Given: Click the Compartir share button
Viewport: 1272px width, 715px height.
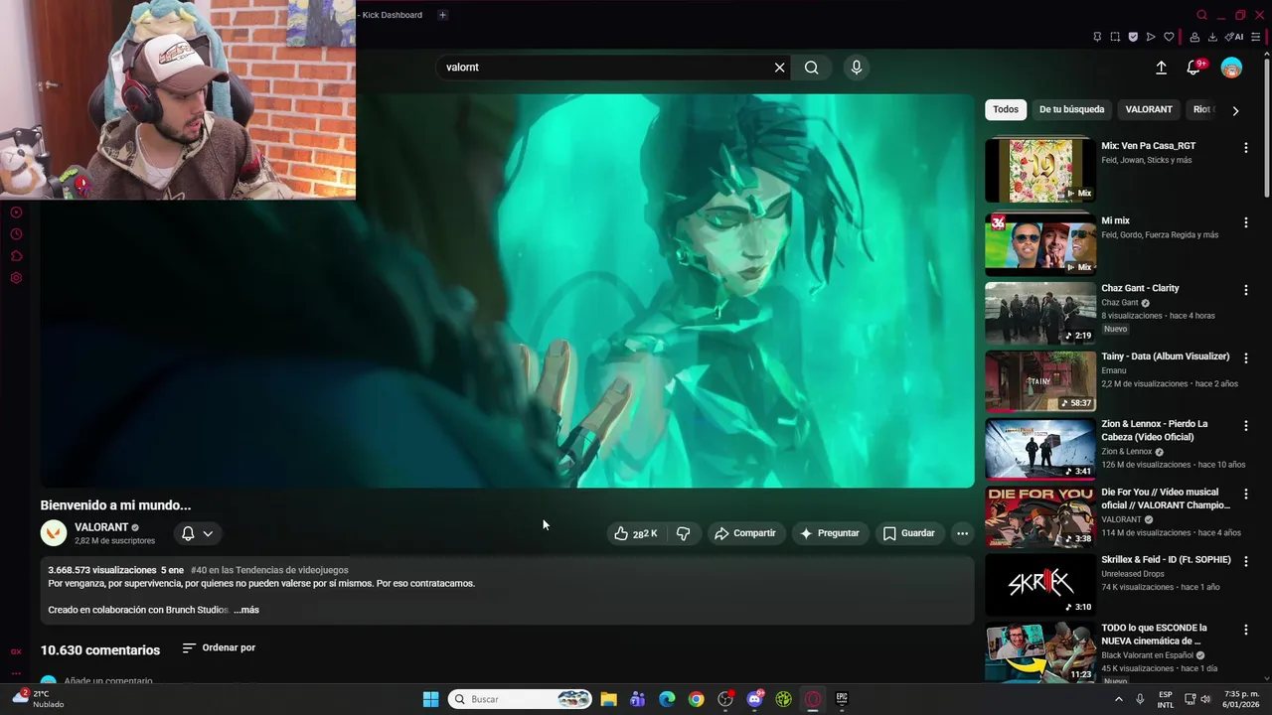Looking at the screenshot, I should point(744,533).
